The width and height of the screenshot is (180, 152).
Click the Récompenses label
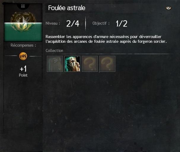(23, 45)
